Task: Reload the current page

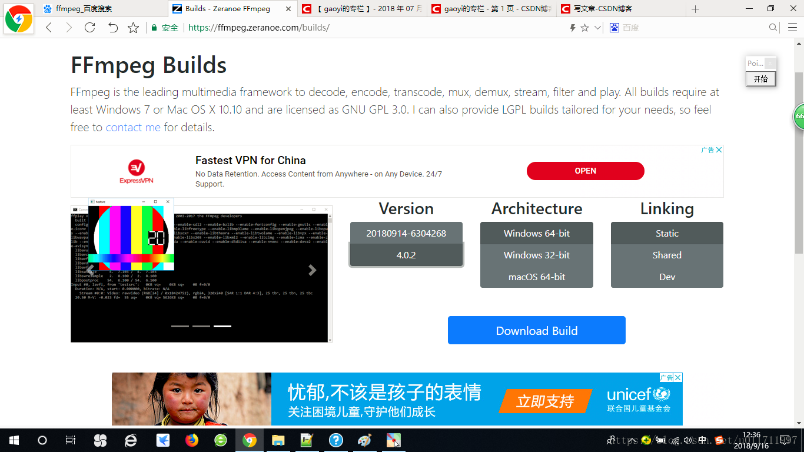Action: tap(89, 28)
